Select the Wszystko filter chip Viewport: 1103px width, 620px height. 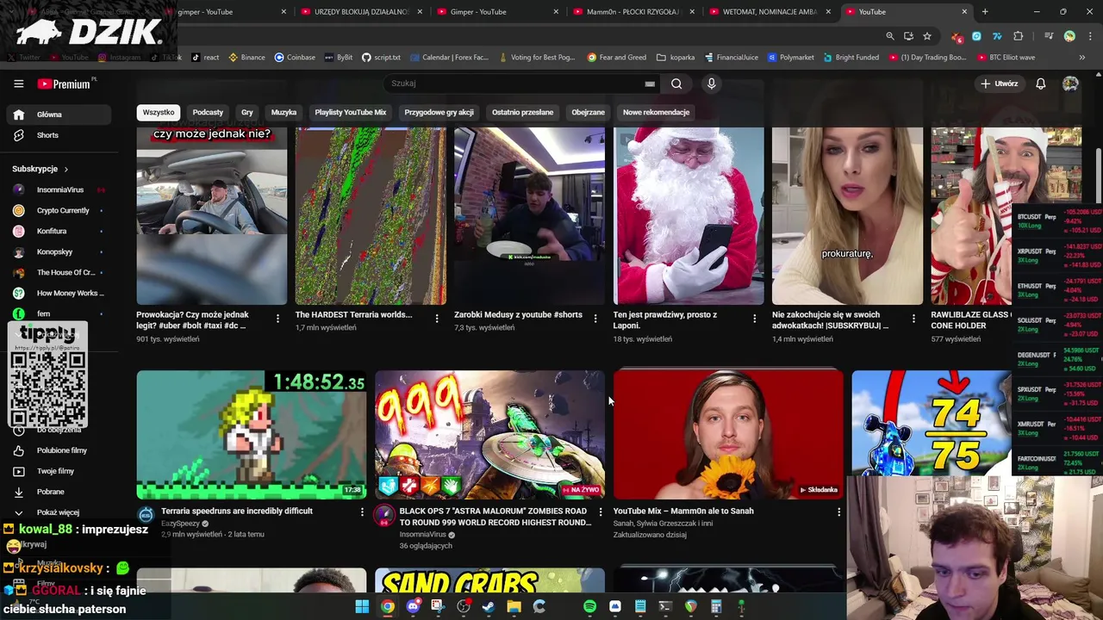[159, 112]
